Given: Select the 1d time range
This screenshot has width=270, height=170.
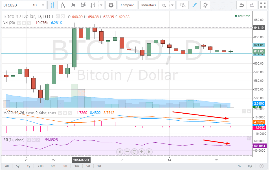Looking at the screenshot, I should click(x=99, y=166).
